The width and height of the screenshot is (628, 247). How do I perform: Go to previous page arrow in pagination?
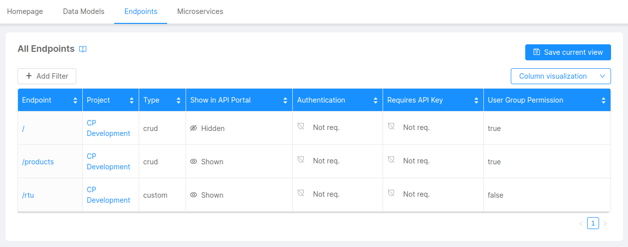click(x=581, y=224)
